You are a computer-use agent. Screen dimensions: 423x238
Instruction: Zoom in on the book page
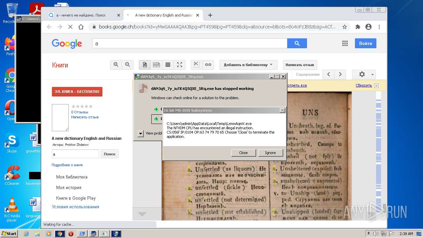[x=116, y=65]
